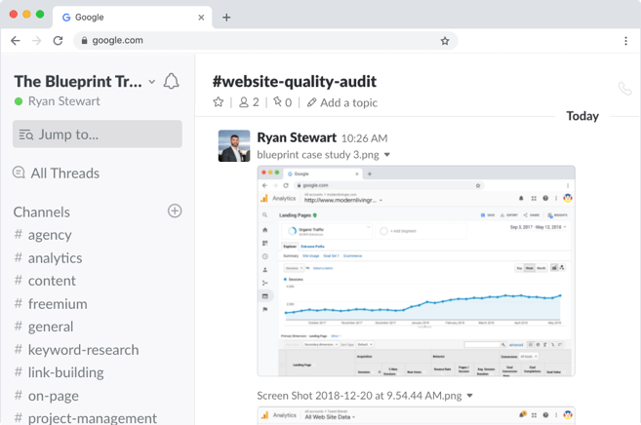Expand The Blueprint Tr... workspace menu
The image size is (641, 425).
152,82
